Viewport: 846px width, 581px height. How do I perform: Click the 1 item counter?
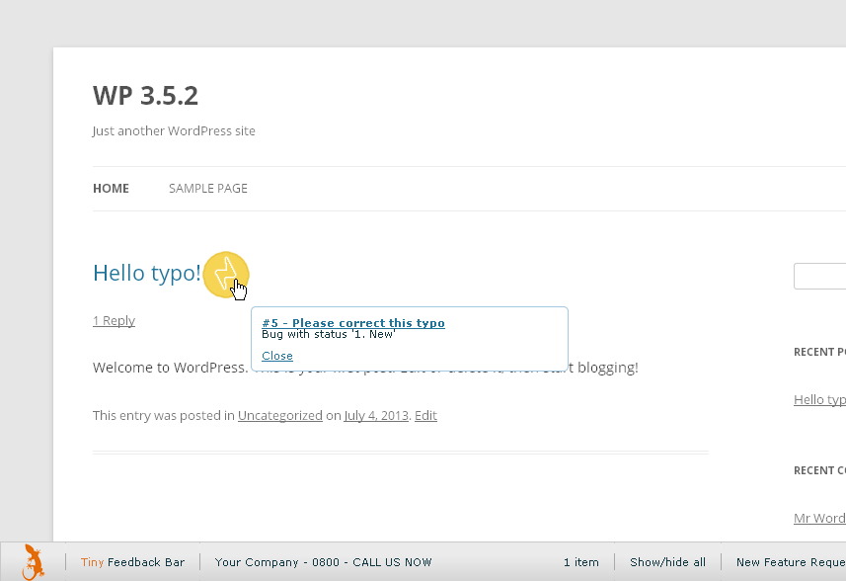pyautogui.click(x=581, y=562)
